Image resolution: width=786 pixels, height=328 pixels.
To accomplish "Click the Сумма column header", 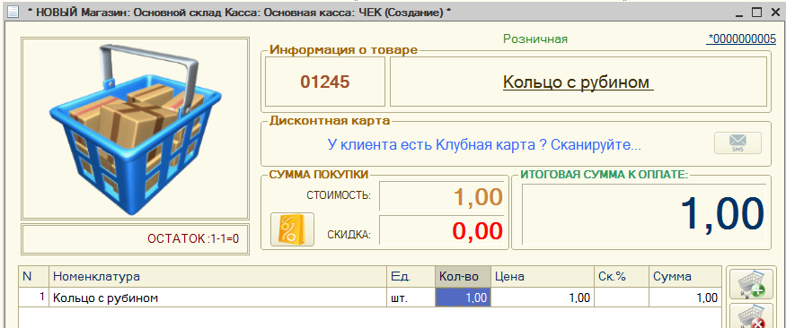I will coord(684,277).
